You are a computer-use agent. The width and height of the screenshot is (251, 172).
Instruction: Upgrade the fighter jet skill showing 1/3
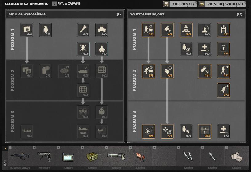[102, 49]
